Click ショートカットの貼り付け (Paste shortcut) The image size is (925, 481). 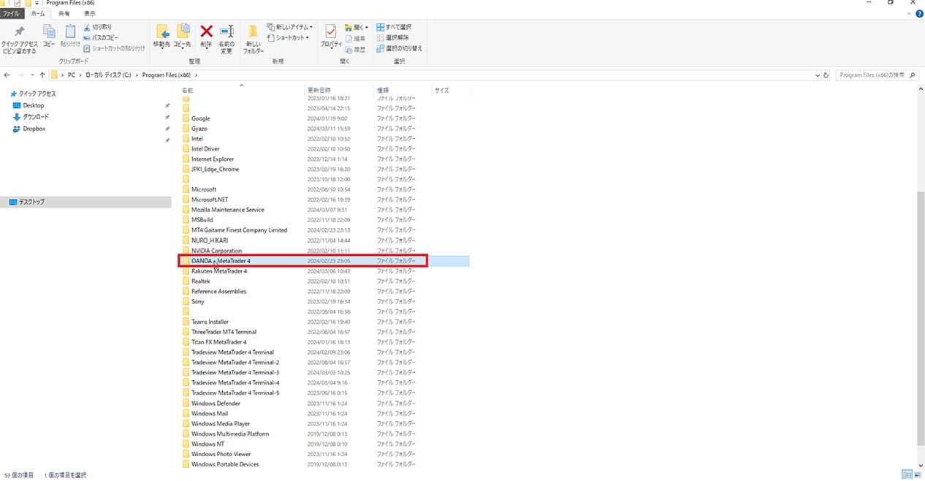(x=114, y=48)
